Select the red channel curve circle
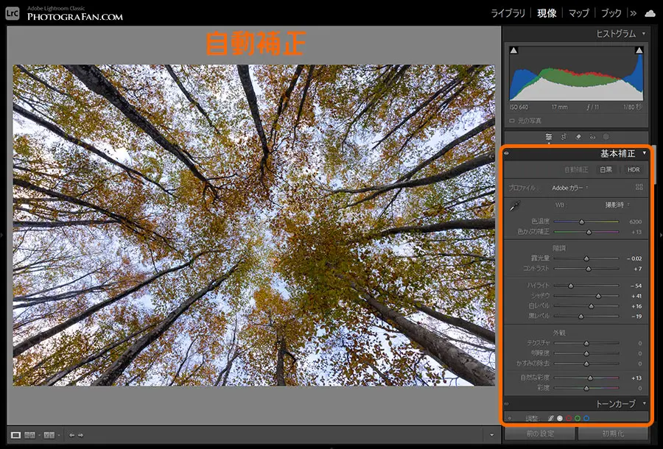This screenshot has width=663, height=449. click(x=569, y=418)
